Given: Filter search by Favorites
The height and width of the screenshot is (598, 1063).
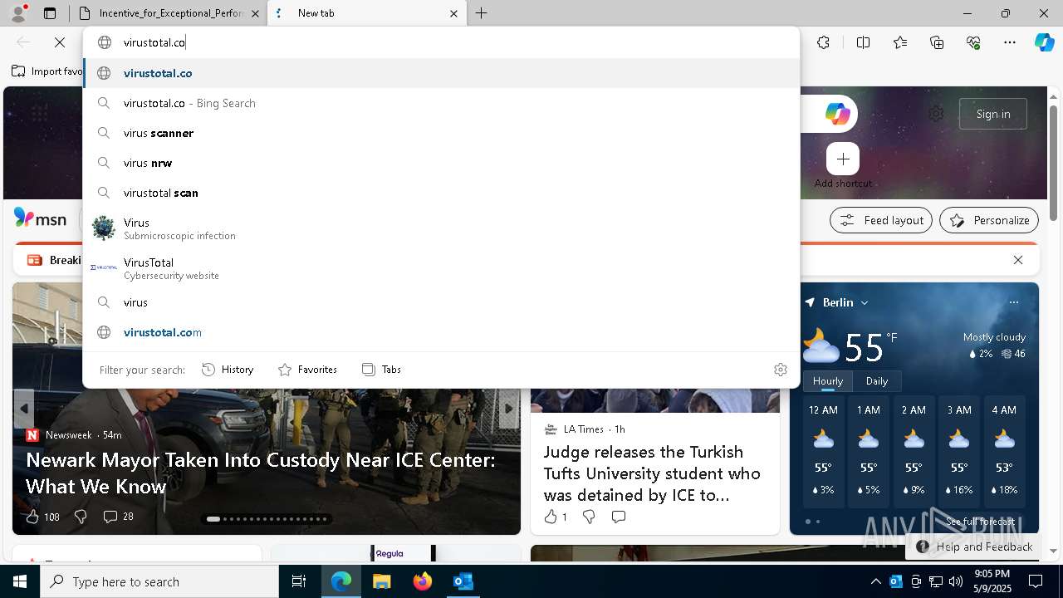Looking at the screenshot, I should [307, 370].
